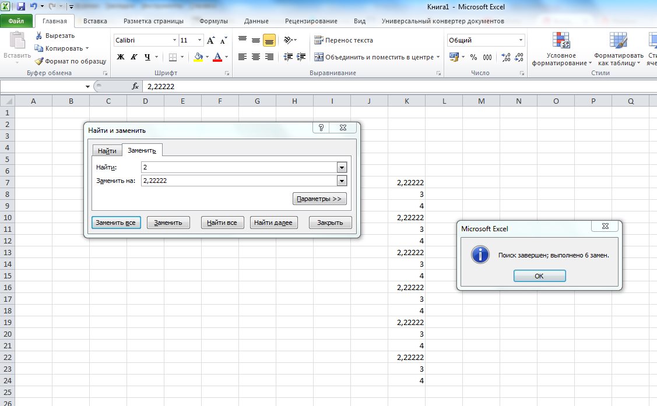Click the 'Параметры >>' button
657x406 pixels.
[x=319, y=199]
